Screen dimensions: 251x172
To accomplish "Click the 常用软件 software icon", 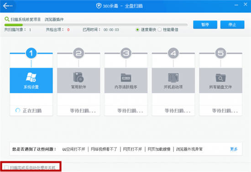I will pyautogui.click(x=78, y=77).
